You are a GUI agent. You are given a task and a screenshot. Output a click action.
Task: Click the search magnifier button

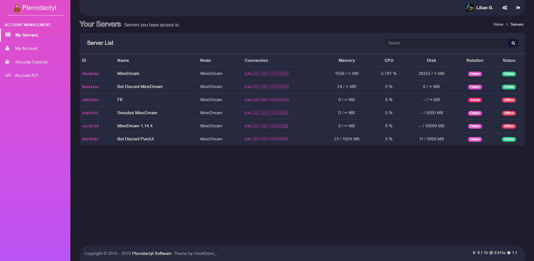513,43
